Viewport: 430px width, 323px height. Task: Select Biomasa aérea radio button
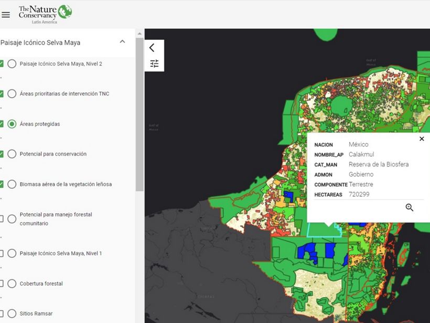pyautogui.click(x=12, y=184)
